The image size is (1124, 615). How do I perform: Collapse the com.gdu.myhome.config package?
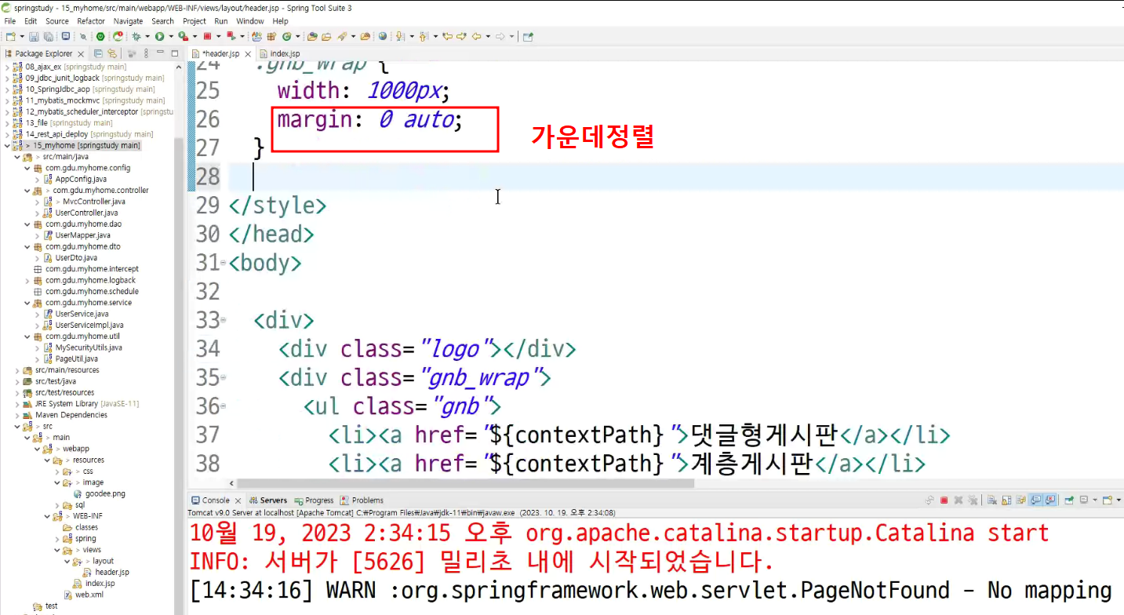pyautogui.click(x=27, y=168)
